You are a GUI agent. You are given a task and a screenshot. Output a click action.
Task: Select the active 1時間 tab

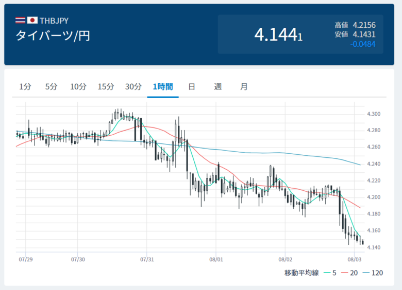click(x=163, y=87)
